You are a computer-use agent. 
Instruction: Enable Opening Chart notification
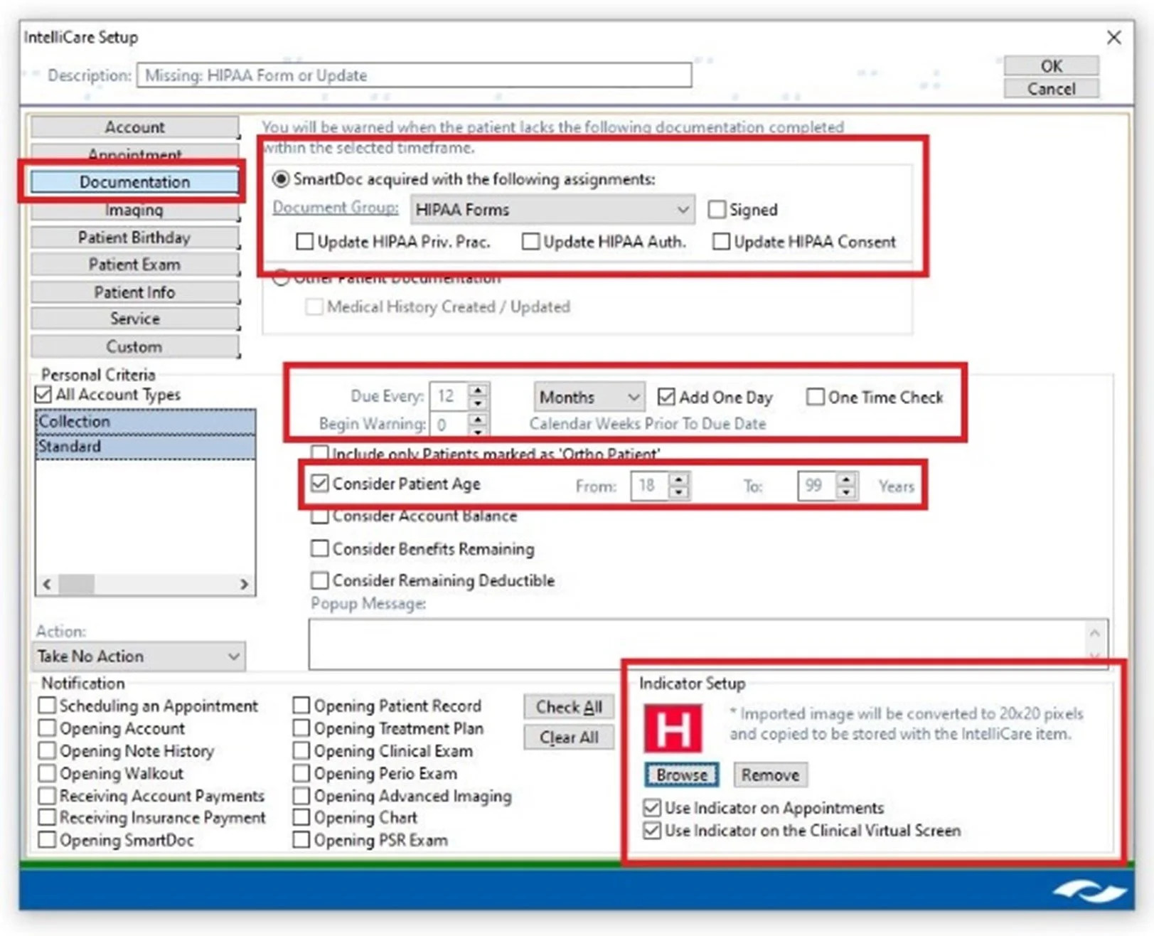(301, 818)
